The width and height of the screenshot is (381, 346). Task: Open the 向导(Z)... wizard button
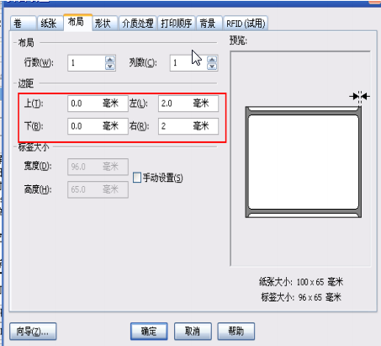click(33, 332)
